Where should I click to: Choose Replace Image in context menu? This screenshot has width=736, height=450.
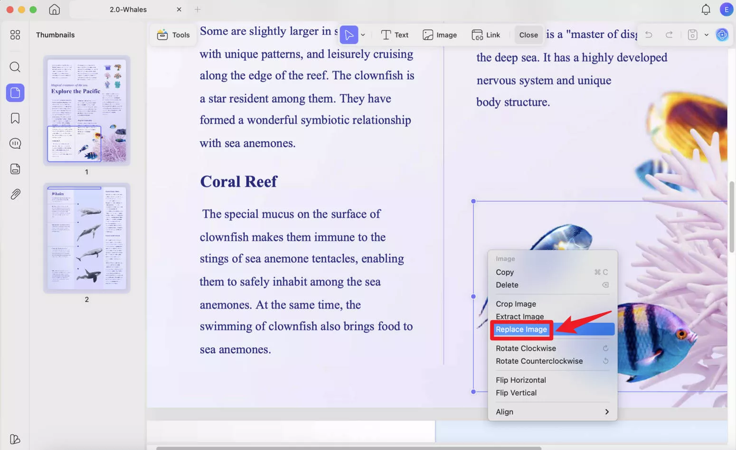(x=553, y=329)
